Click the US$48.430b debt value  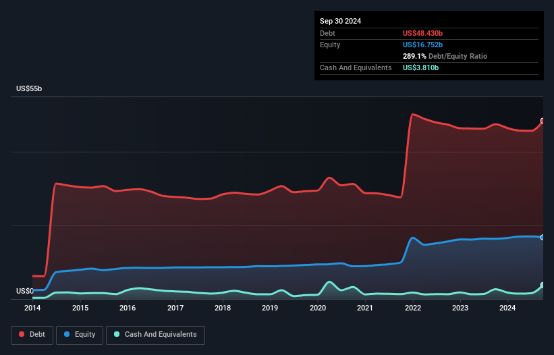422,33
